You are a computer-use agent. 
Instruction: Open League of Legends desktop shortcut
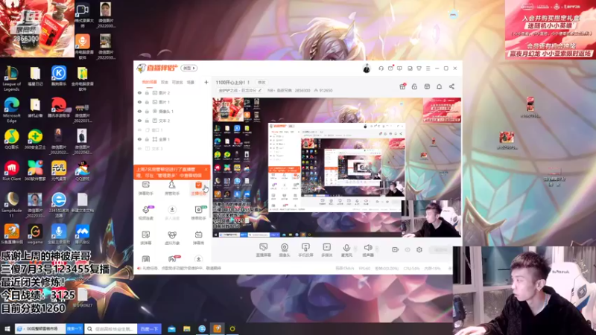click(x=11, y=79)
